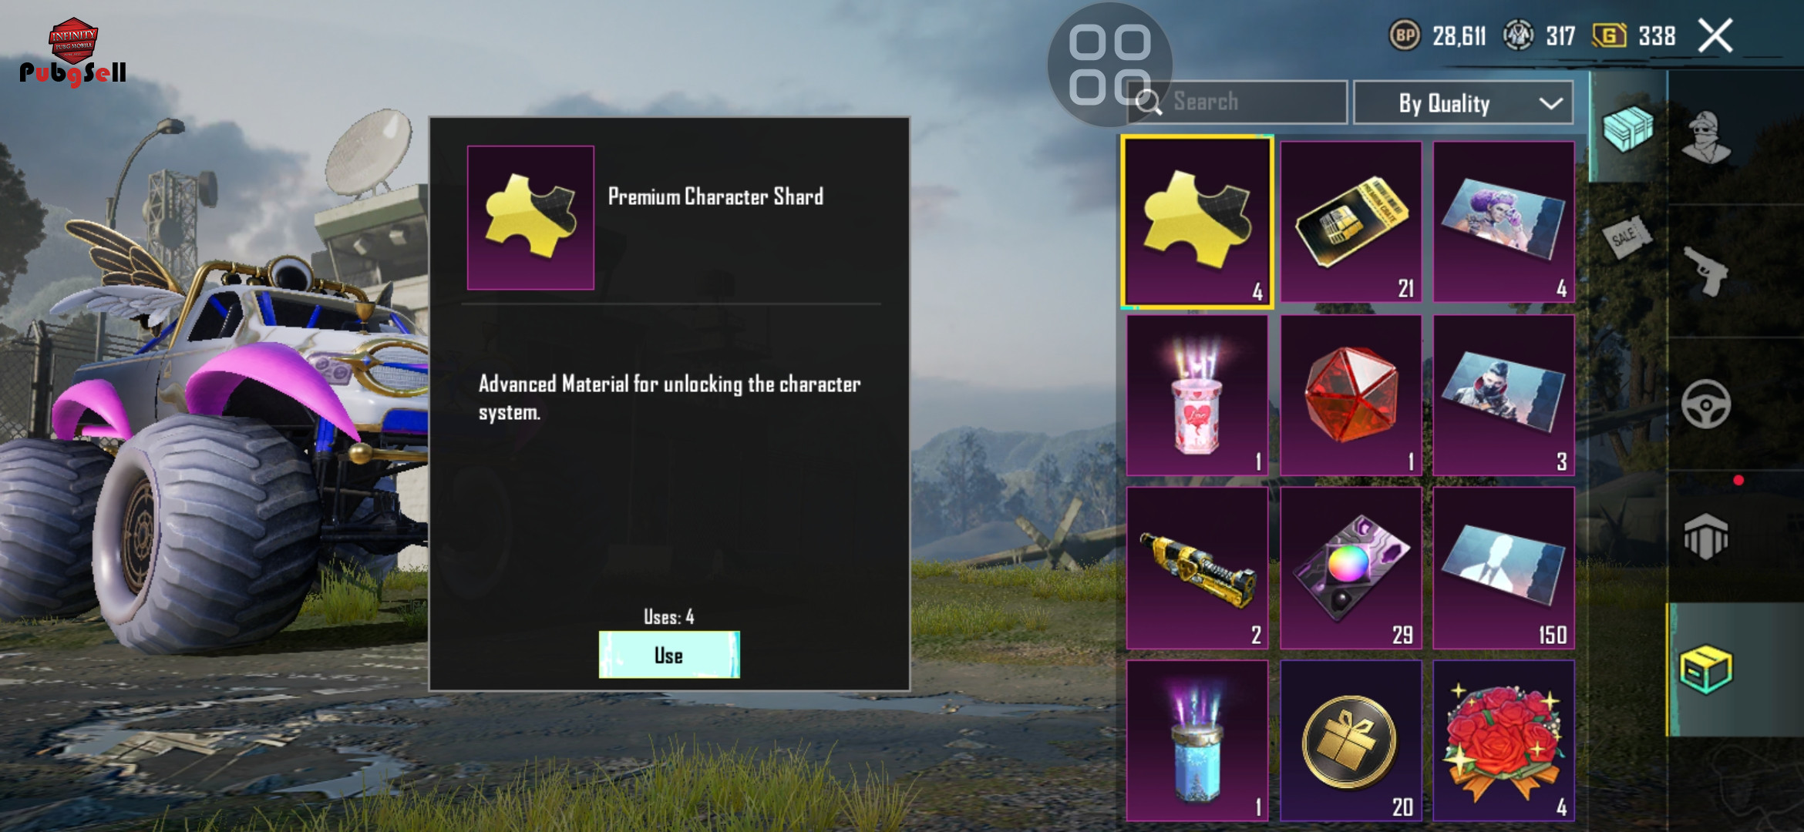Select the blue firework canister item
This screenshot has height=832, width=1804.
coord(1197,740)
